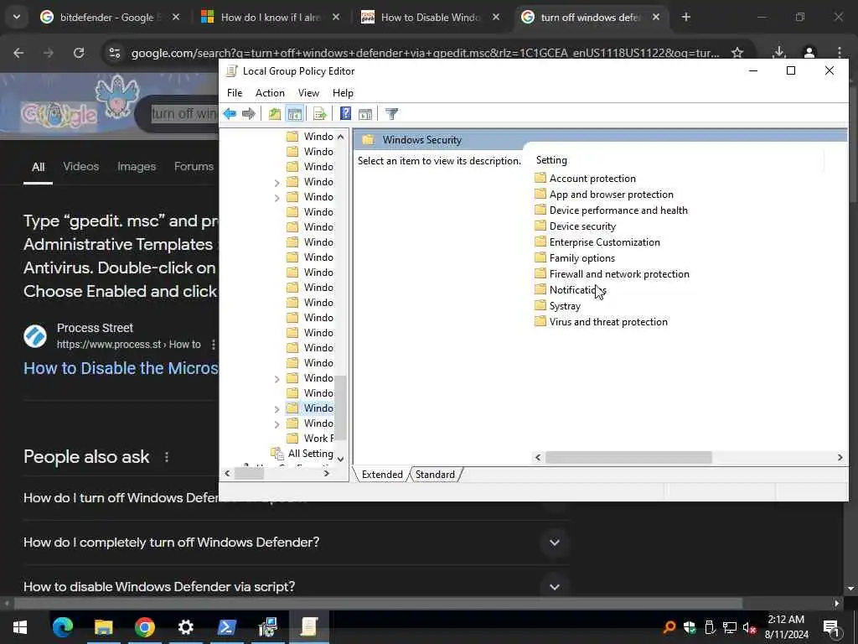
Task: Click the Up One Level toolbar icon
Action: coord(275,114)
